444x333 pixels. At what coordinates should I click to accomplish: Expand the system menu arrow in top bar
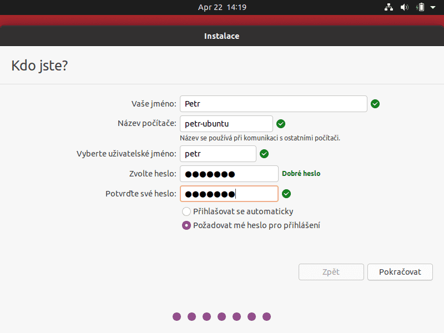(x=433, y=7)
